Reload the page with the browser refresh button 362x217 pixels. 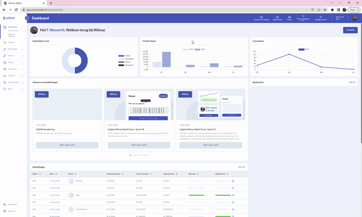(x=16, y=10)
